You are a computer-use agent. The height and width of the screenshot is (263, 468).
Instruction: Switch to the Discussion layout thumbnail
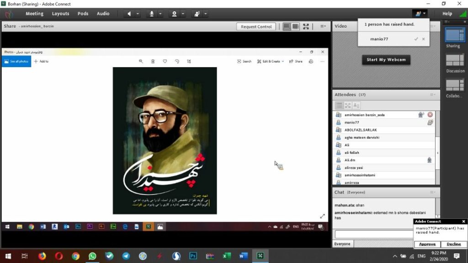pos(454,61)
